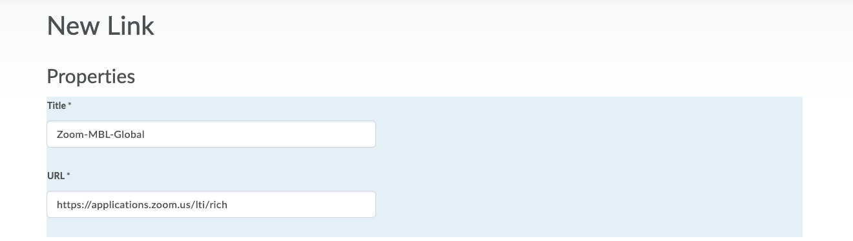This screenshot has height=241, width=853.
Task: Focus the box containing Zoom-MBL-Global
Action: tap(211, 134)
